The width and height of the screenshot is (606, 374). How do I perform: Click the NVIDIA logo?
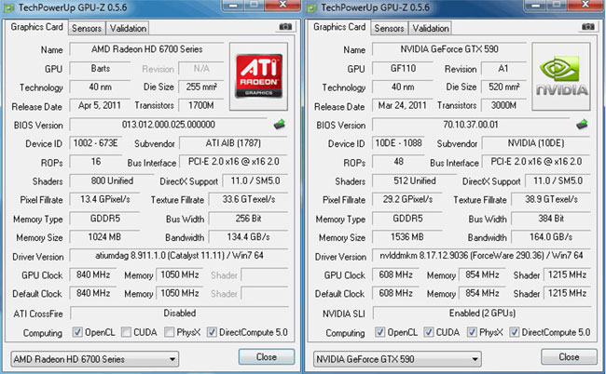[x=561, y=76]
